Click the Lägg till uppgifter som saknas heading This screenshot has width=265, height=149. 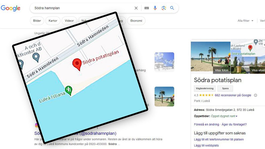coord(220,133)
